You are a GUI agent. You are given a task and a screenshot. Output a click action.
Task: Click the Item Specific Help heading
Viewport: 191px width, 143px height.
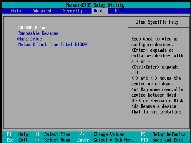157,22
